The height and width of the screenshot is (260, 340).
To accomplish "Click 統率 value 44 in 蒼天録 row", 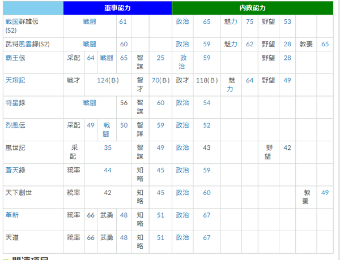I will point(108,170).
